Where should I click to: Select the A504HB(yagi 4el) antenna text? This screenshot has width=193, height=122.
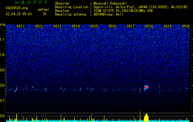pos(108,14)
